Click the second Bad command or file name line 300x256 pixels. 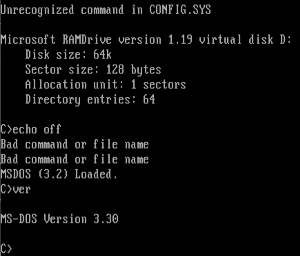[74, 159]
